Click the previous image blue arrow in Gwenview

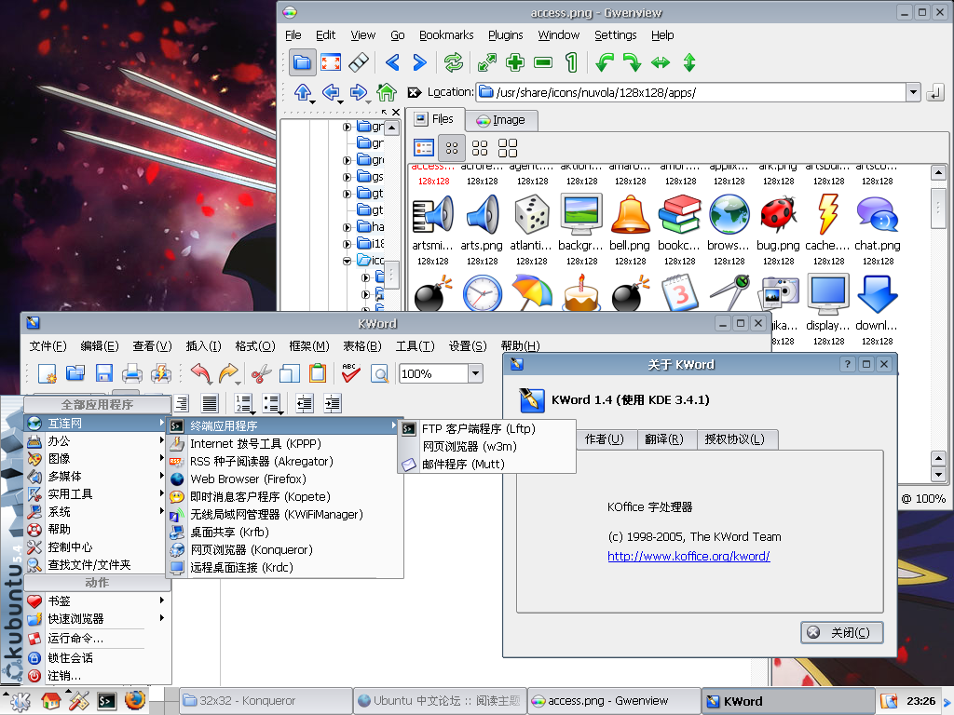392,62
